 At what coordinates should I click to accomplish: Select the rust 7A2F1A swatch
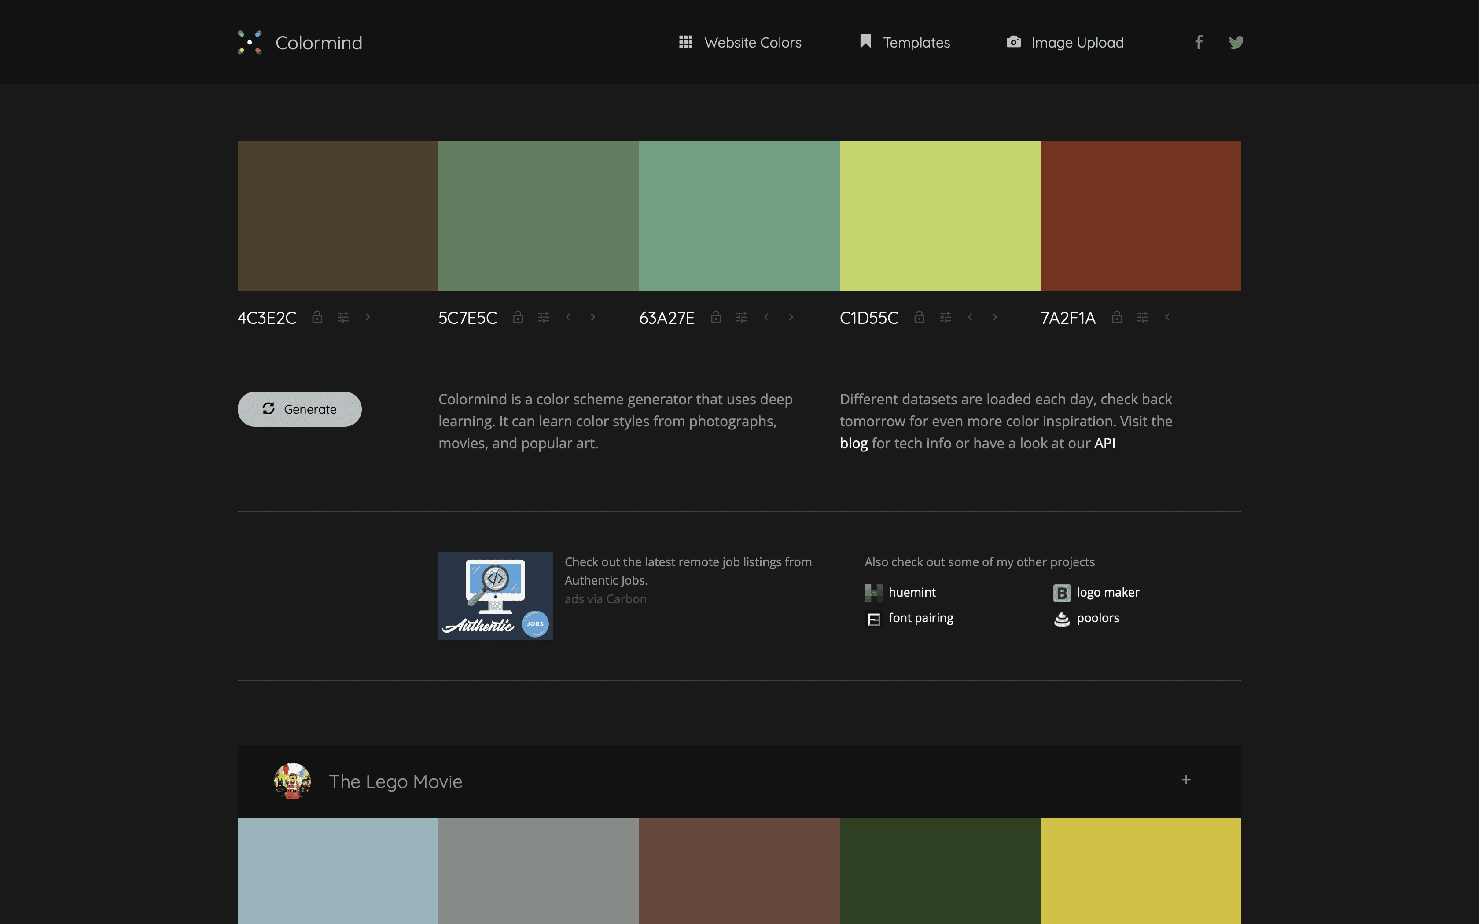pyautogui.click(x=1141, y=216)
